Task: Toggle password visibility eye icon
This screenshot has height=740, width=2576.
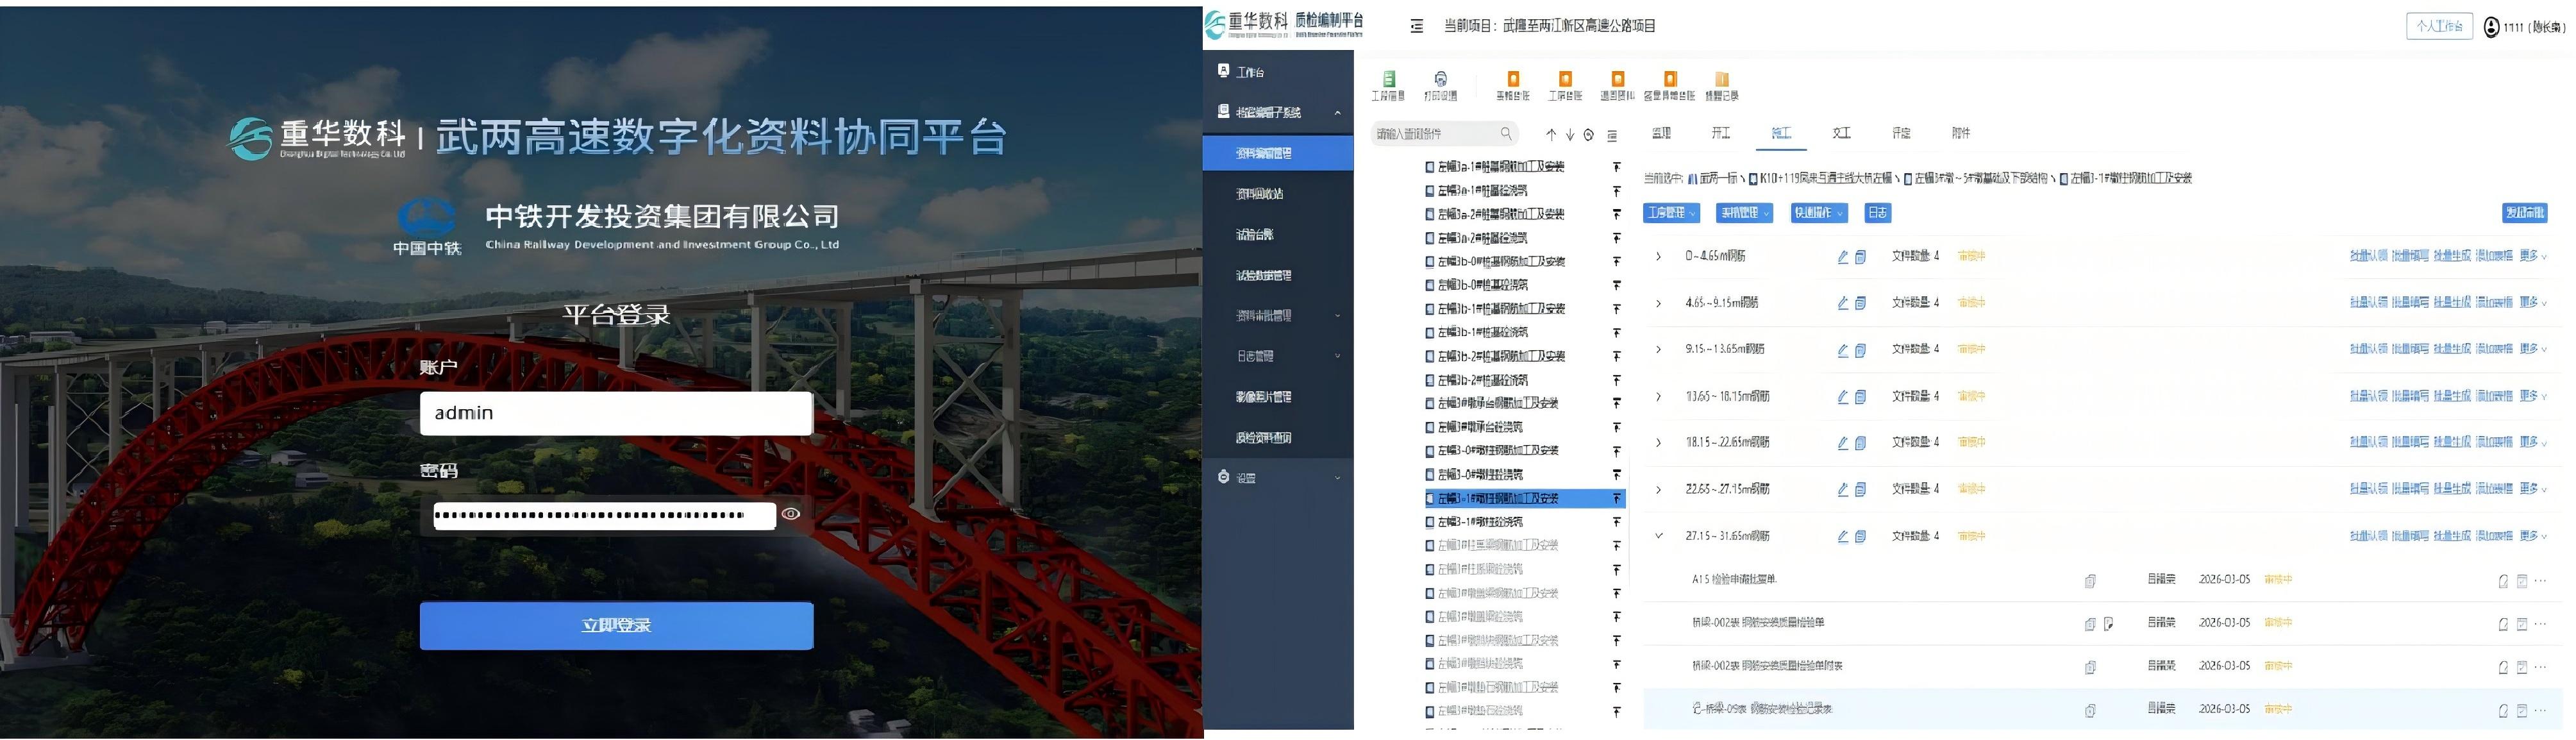Action: point(791,514)
